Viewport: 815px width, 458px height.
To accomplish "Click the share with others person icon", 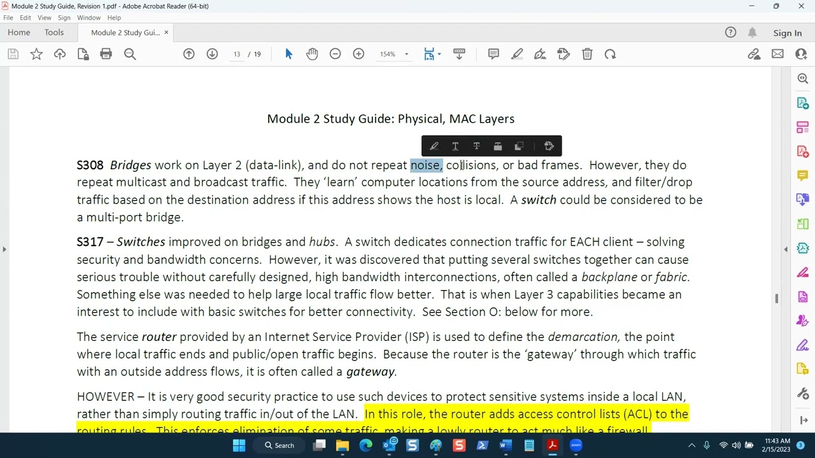I will (x=801, y=54).
